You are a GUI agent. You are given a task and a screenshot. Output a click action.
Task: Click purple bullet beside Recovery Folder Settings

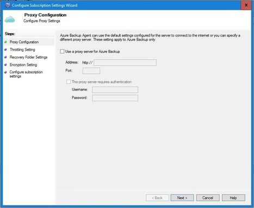coord(5,57)
